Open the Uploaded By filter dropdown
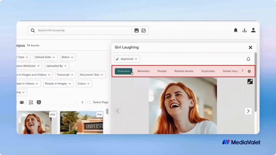 pyautogui.click(x=57, y=66)
